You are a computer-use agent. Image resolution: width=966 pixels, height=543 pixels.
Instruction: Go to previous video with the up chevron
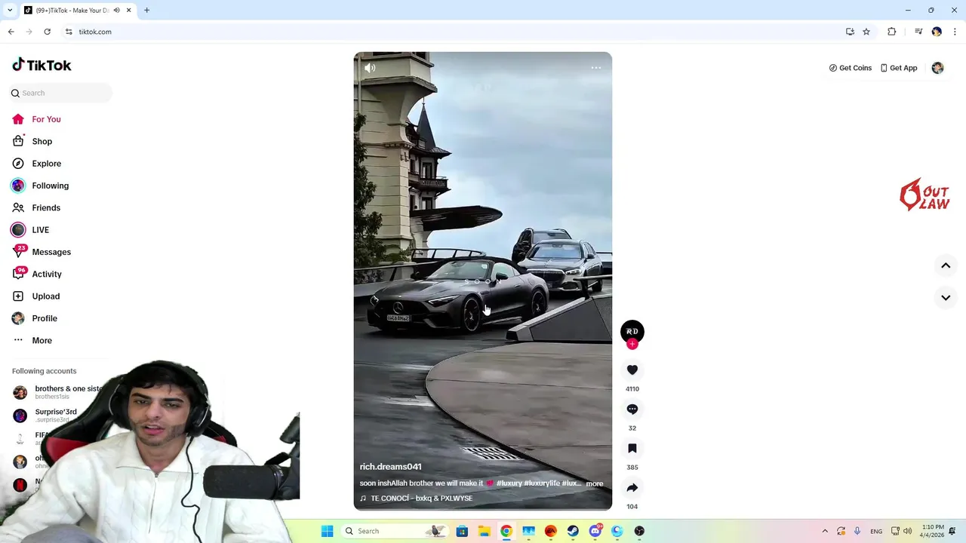[946, 265]
